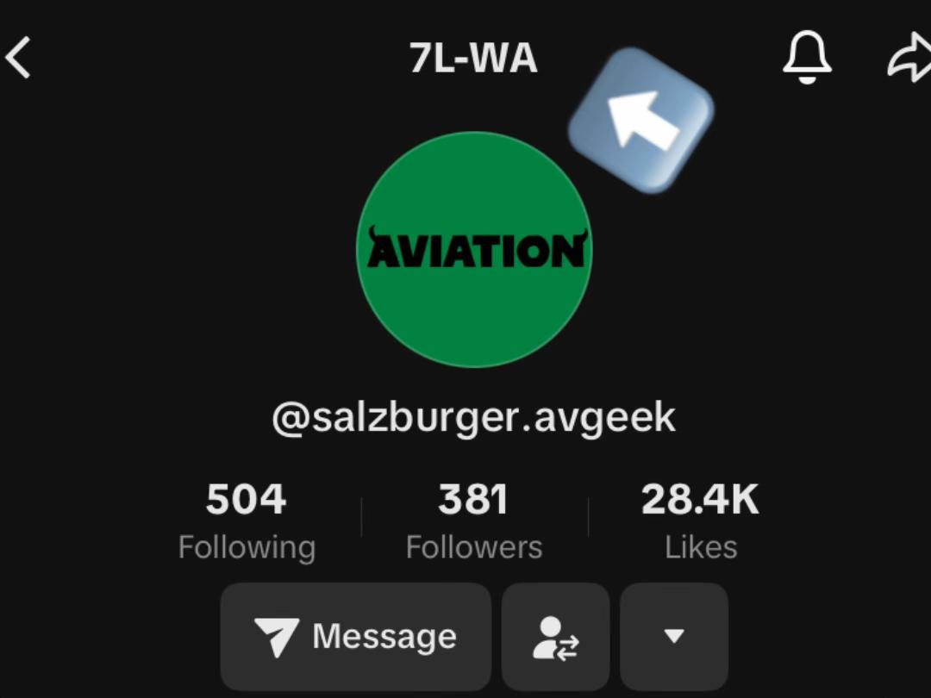Tap the notification bell icon

coord(807,58)
